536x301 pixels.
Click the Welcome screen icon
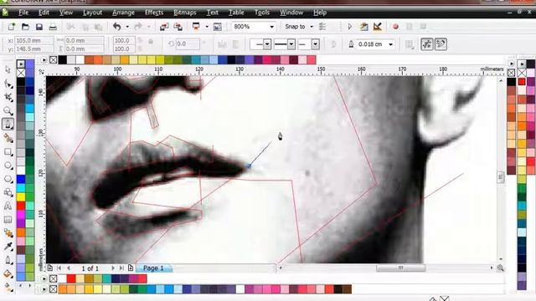coord(218,27)
